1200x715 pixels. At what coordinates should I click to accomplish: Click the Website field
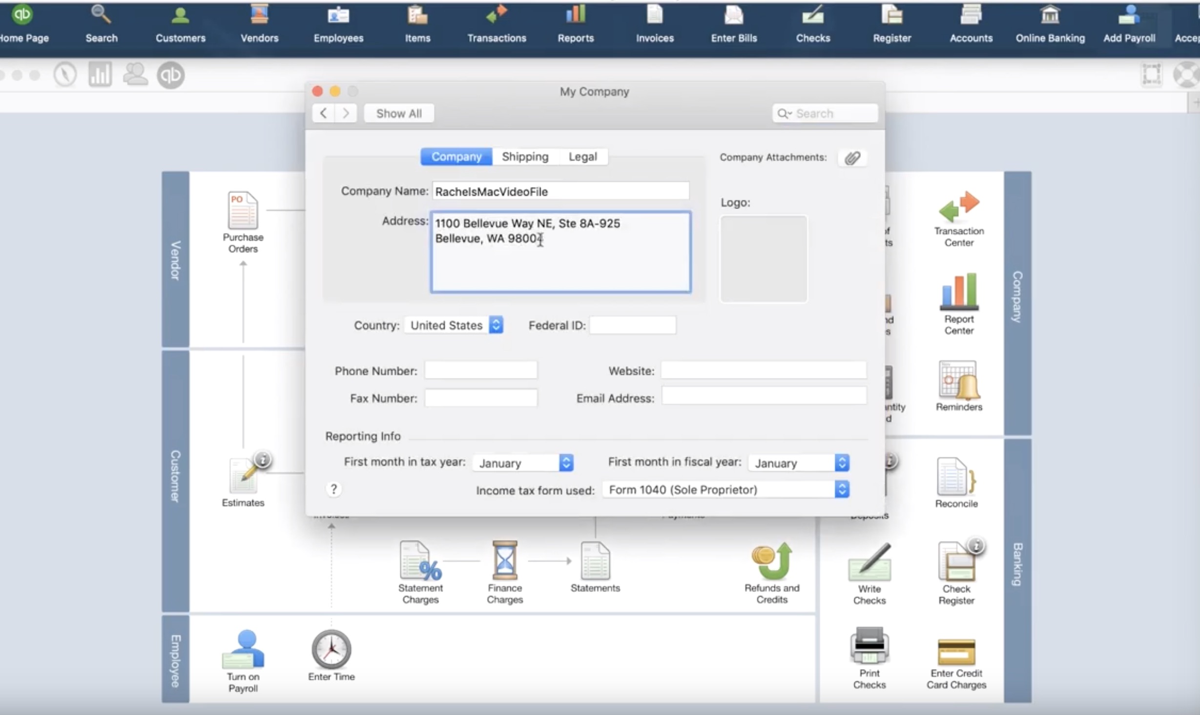(764, 371)
